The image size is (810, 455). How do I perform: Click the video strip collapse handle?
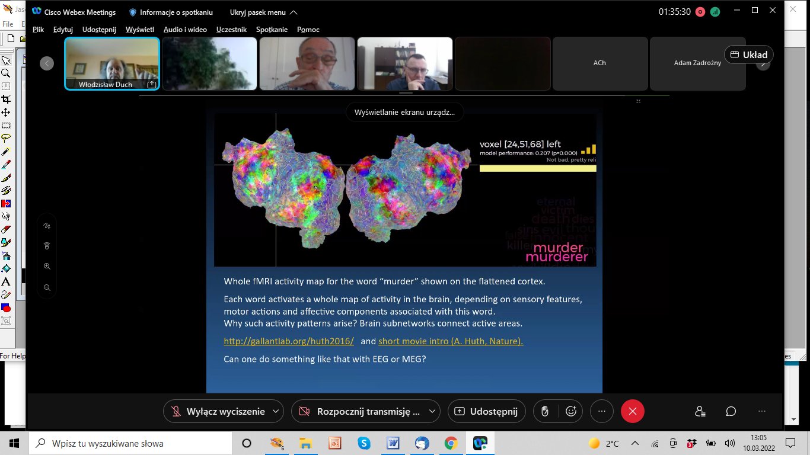pos(406,93)
